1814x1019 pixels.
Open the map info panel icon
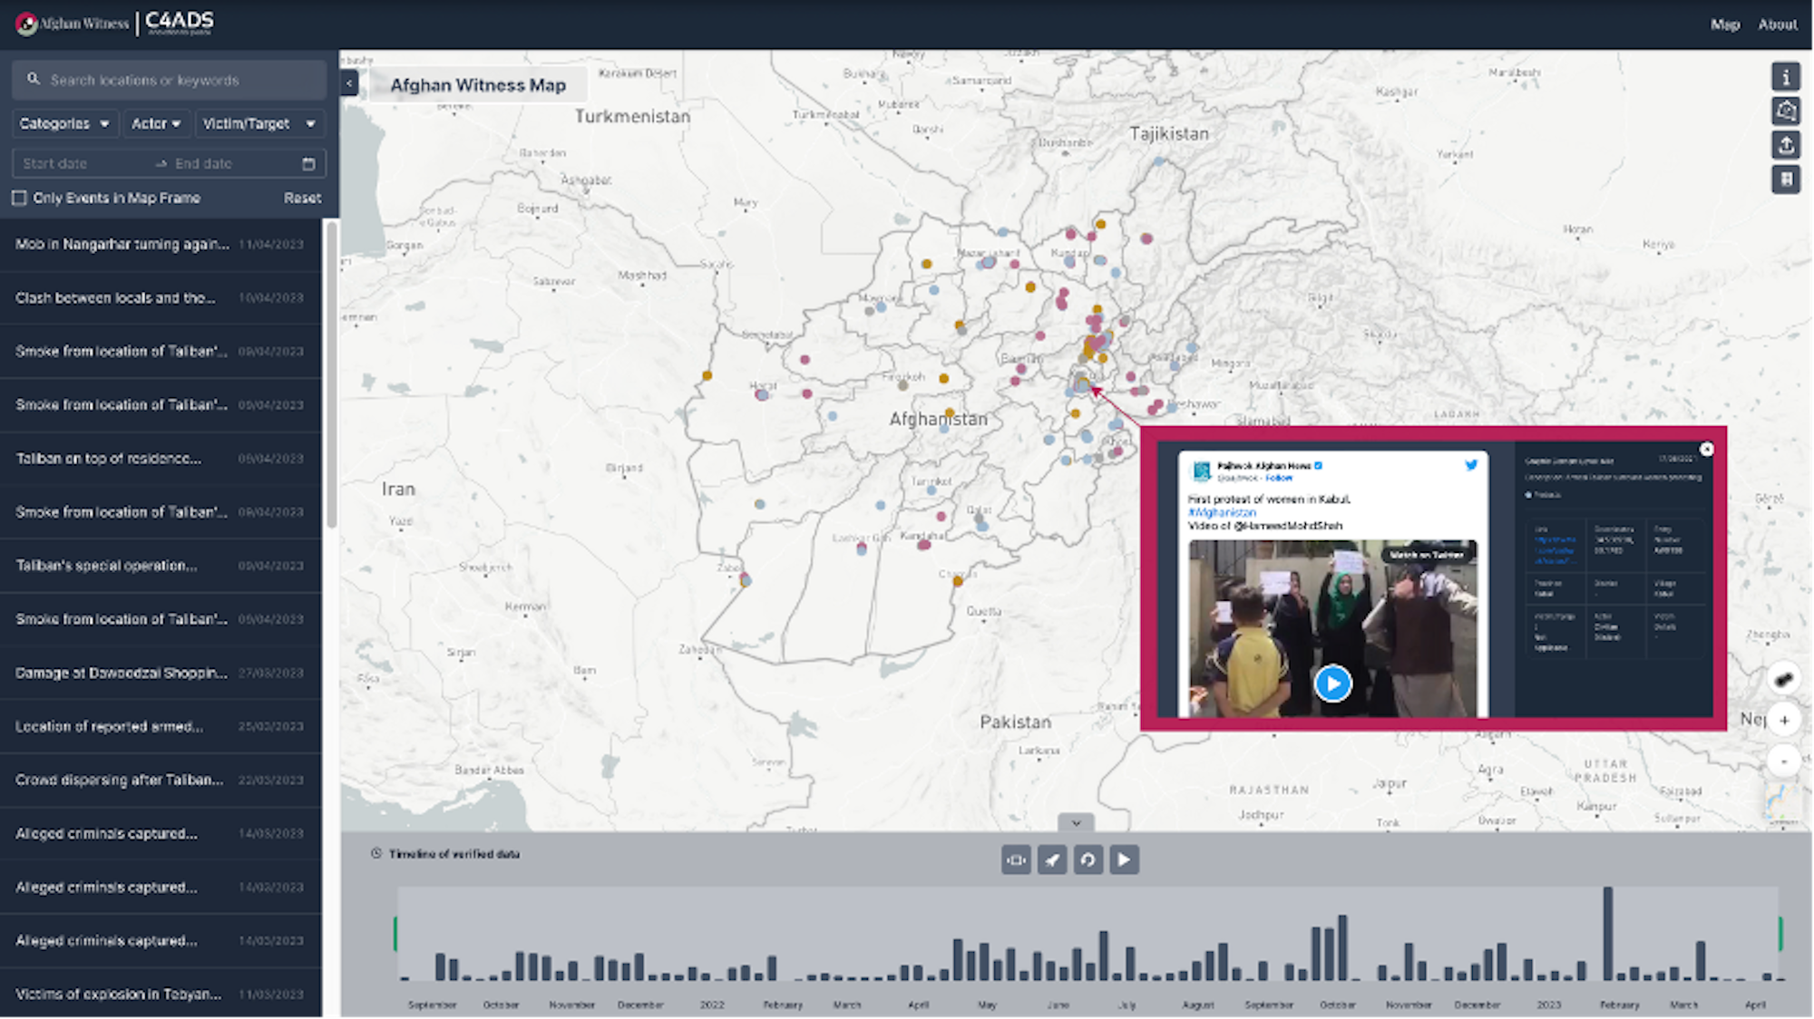[1785, 77]
